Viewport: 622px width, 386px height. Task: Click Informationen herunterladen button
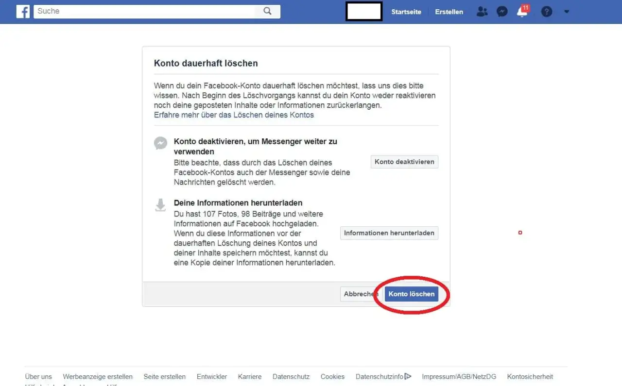coord(389,233)
